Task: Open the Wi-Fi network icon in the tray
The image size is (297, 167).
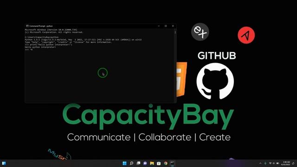Action: click(270, 163)
